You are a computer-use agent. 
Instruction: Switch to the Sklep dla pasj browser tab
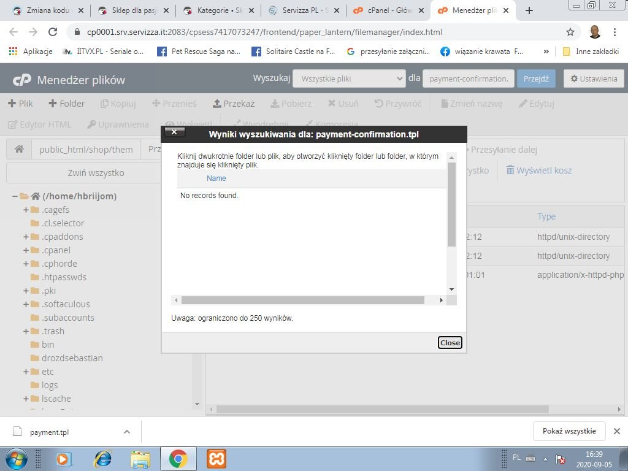(x=134, y=10)
